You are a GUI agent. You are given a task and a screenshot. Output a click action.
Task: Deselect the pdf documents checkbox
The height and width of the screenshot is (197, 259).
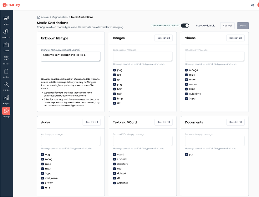tap(187, 154)
